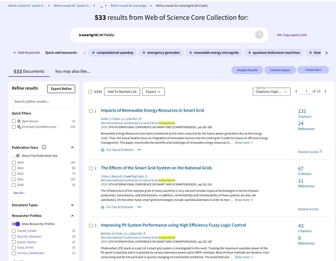Click the page number input box
336x261 pixels.
[x=306, y=91]
